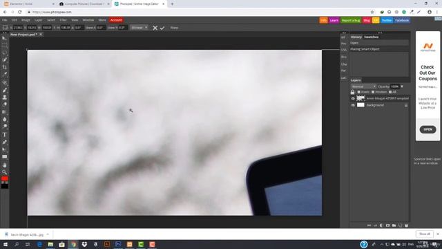The image size is (442, 249).
Task: Open the View menu
Action: (x=75, y=20)
